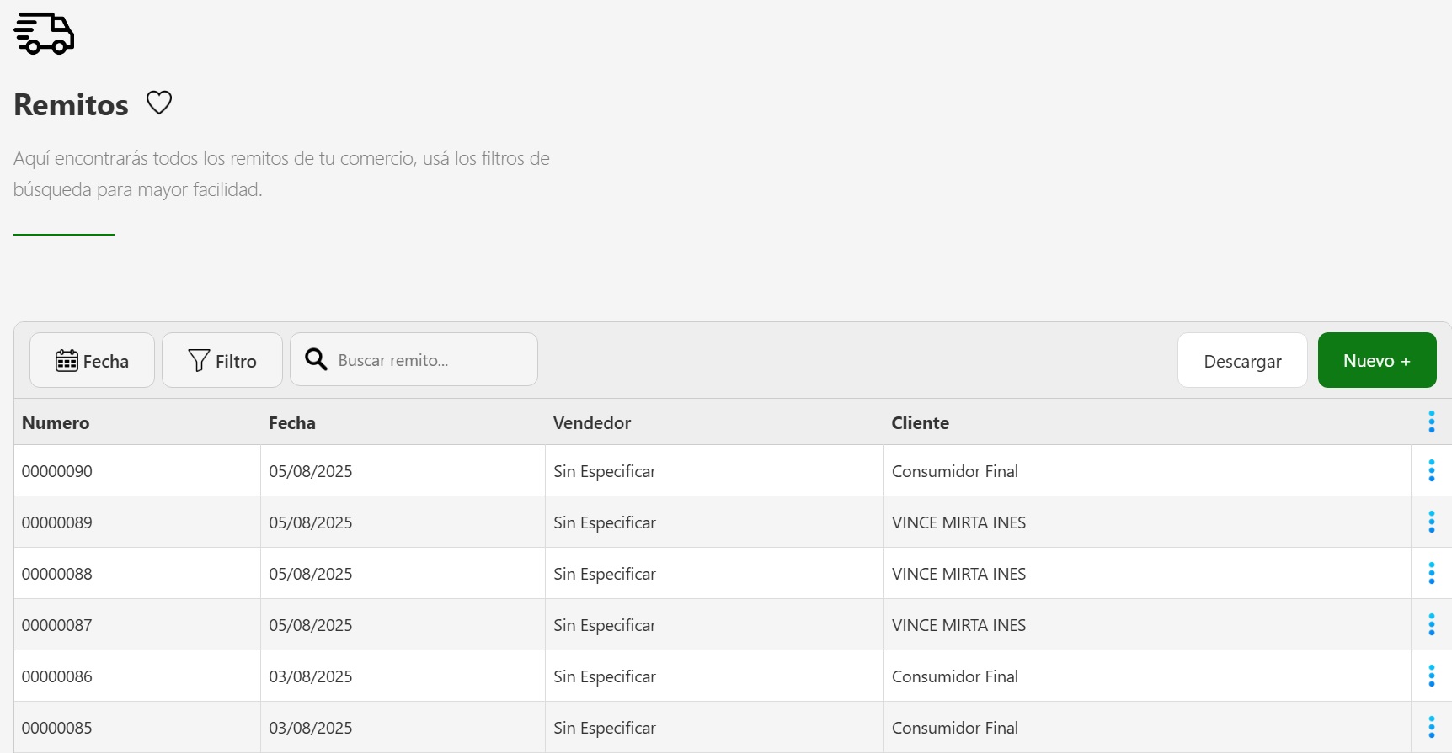Open the Filtro funnel filter
The image size is (1452, 753).
coord(222,361)
